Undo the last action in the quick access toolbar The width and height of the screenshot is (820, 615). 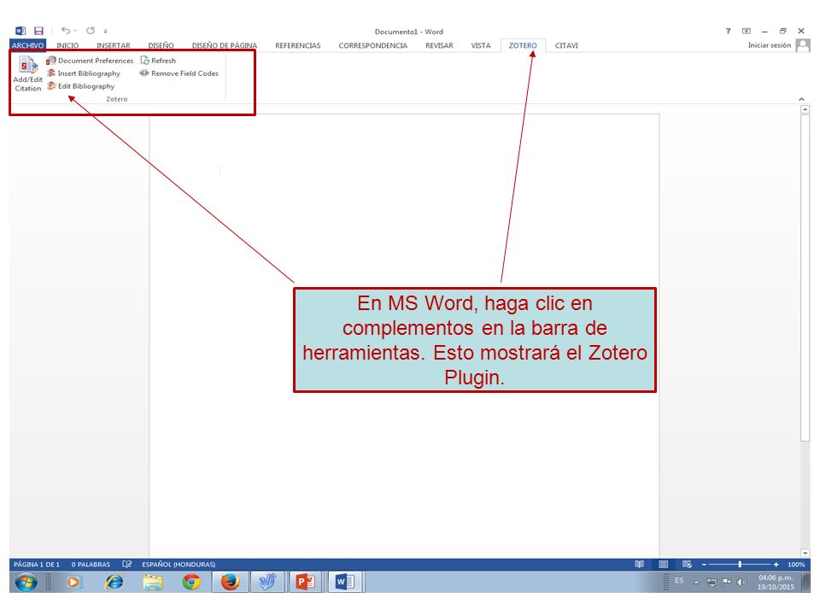[x=66, y=31]
